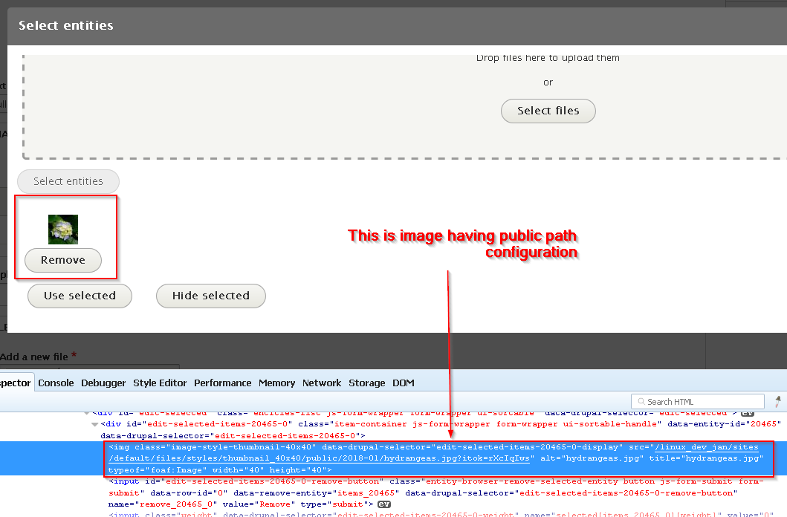This screenshot has height=517, width=787.
Task: Click the pencil icon right of the search bar
Action: coord(776,400)
